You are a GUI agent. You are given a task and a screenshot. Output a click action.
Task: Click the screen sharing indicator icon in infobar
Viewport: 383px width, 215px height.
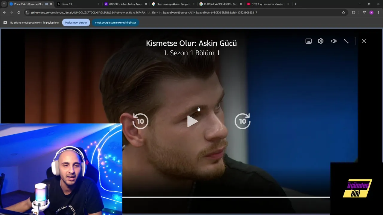[x=5, y=22]
